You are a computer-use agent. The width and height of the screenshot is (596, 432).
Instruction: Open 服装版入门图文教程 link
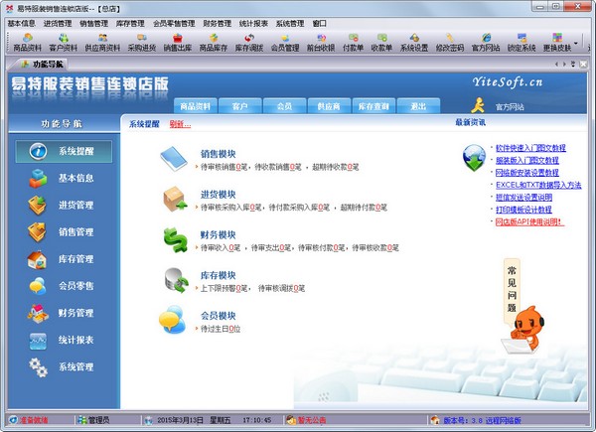pos(527,160)
